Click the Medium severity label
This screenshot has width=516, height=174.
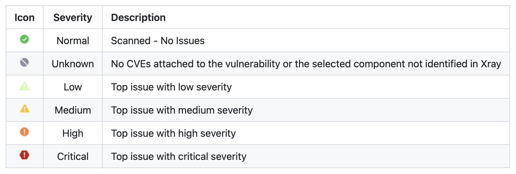73,110
